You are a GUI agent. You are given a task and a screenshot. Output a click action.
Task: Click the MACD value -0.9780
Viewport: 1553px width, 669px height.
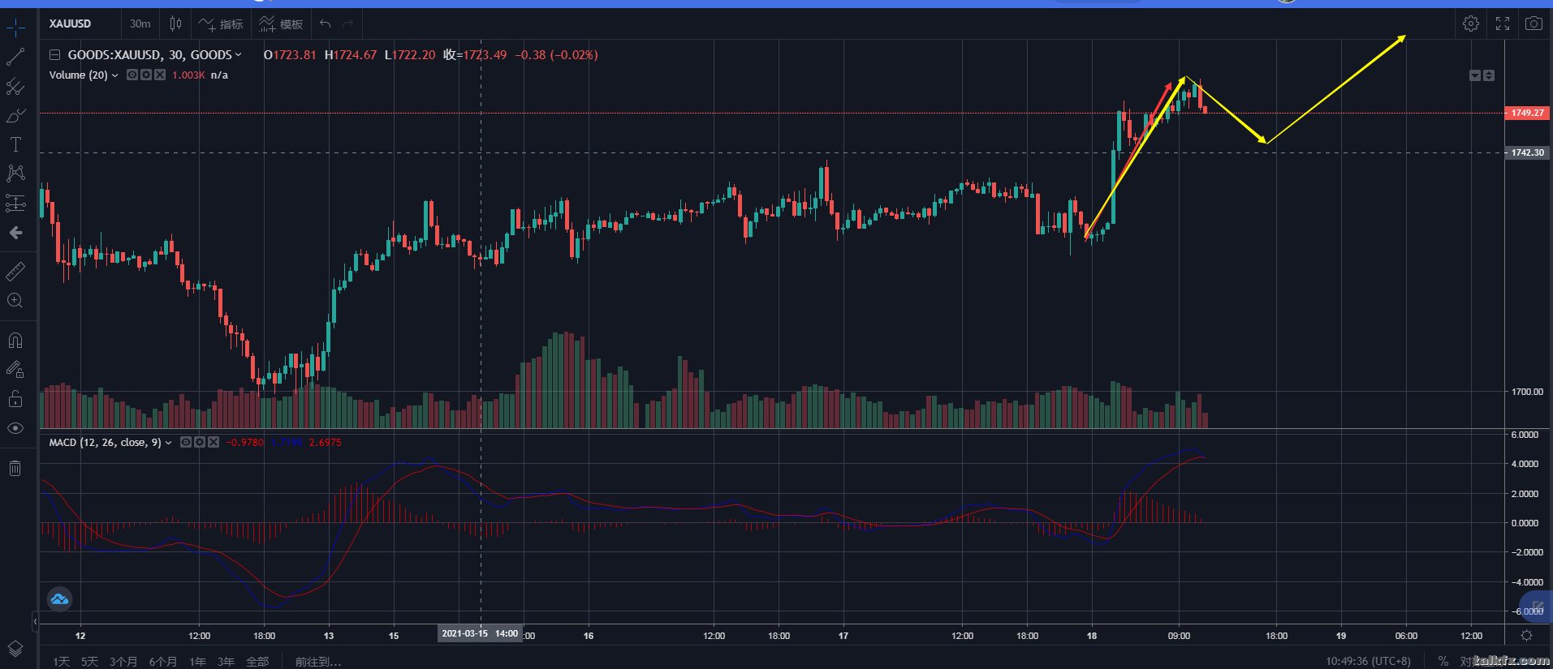(244, 443)
